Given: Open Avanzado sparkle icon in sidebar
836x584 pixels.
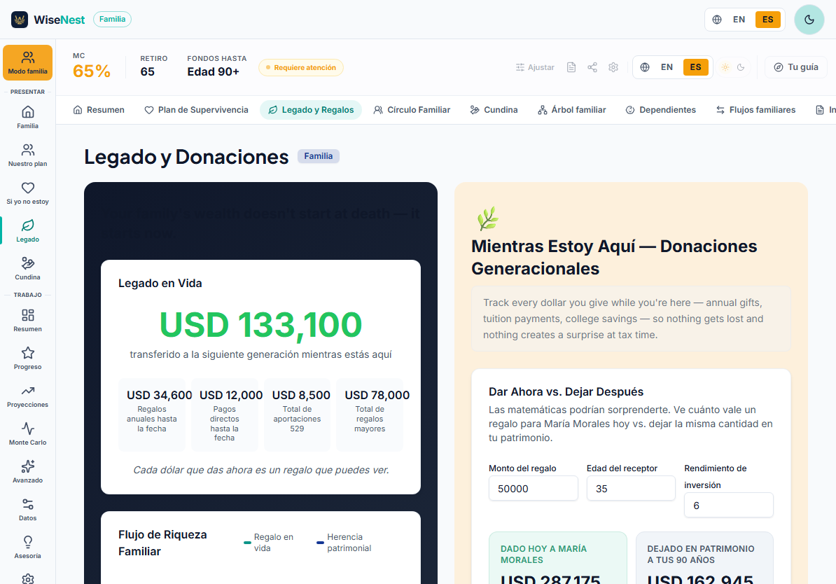Looking at the screenshot, I should (28, 472).
